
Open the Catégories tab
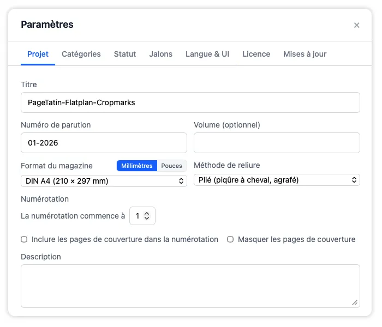(81, 54)
